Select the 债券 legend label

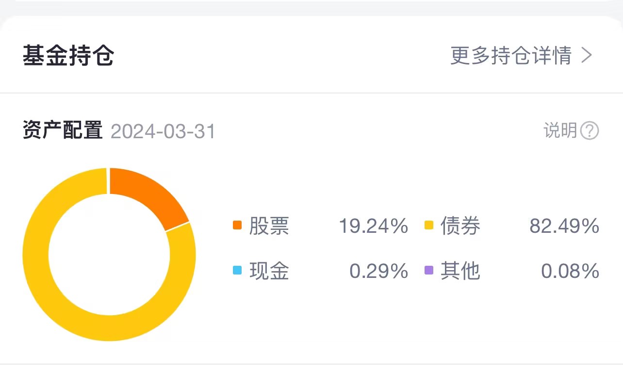(460, 226)
